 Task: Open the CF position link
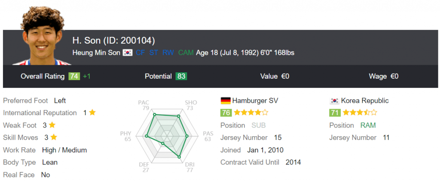tap(141, 53)
